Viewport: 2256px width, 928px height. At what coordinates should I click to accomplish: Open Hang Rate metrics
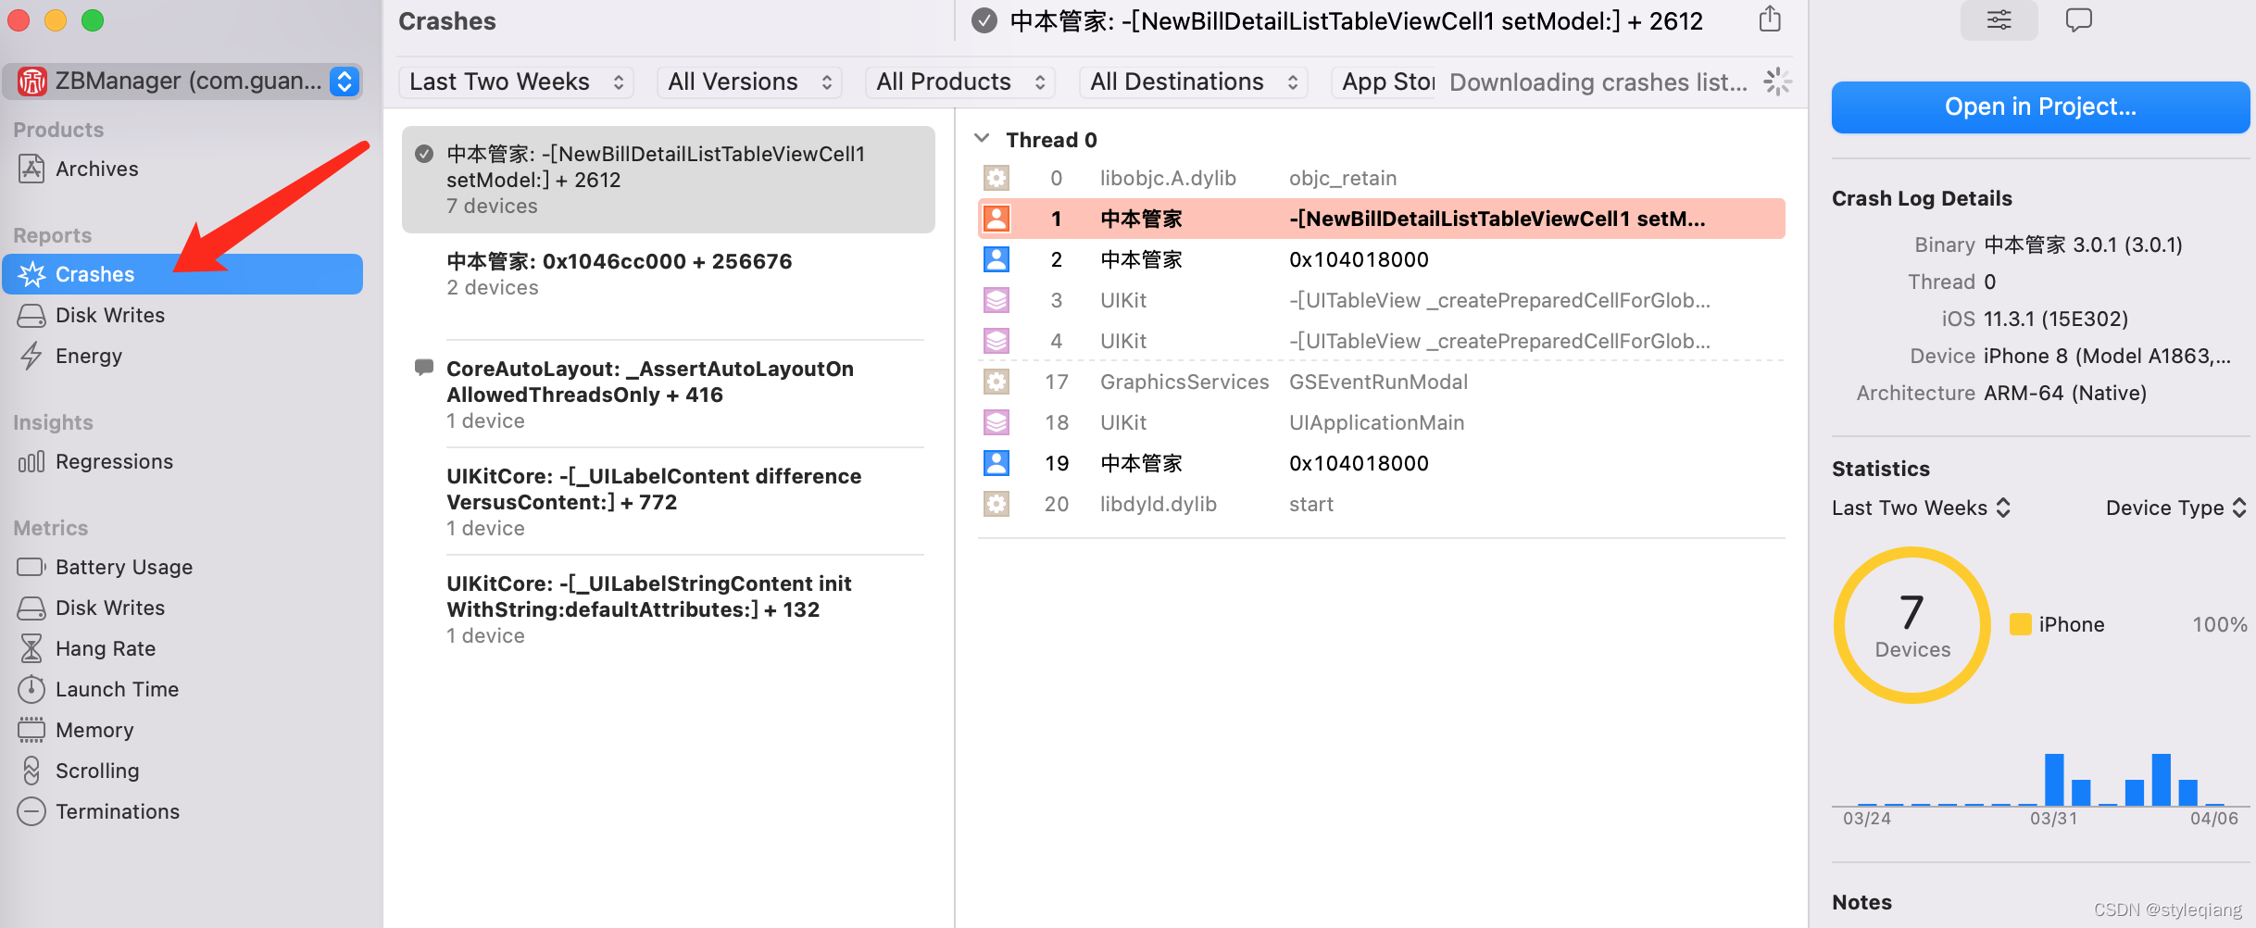pos(106,648)
